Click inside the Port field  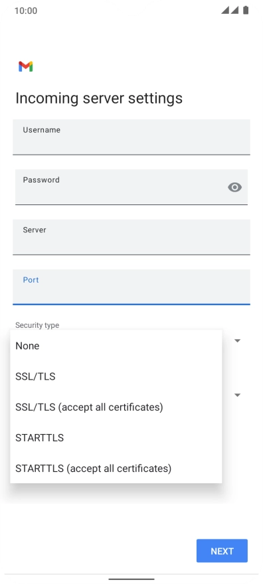(131, 287)
